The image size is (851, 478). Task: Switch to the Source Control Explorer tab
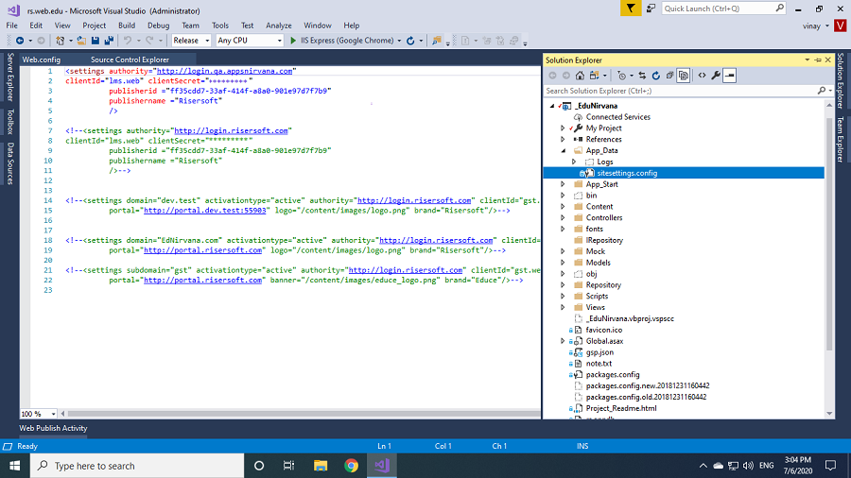point(130,60)
